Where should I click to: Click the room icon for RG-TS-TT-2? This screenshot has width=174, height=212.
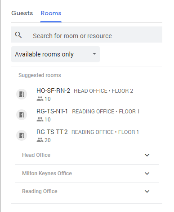22,135
